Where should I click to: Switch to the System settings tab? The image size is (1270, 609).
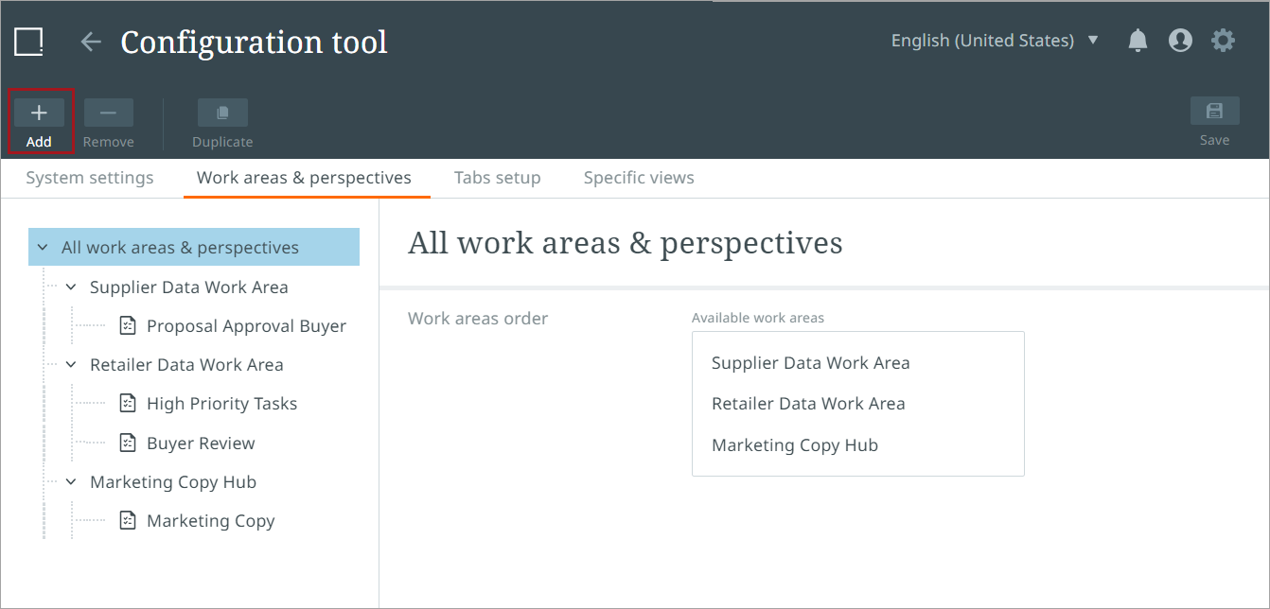(x=90, y=178)
